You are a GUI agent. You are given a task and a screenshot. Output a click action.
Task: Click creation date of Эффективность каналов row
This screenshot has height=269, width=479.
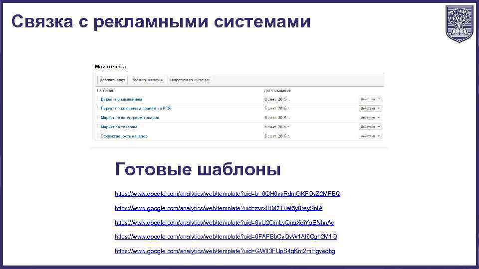click(277, 136)
